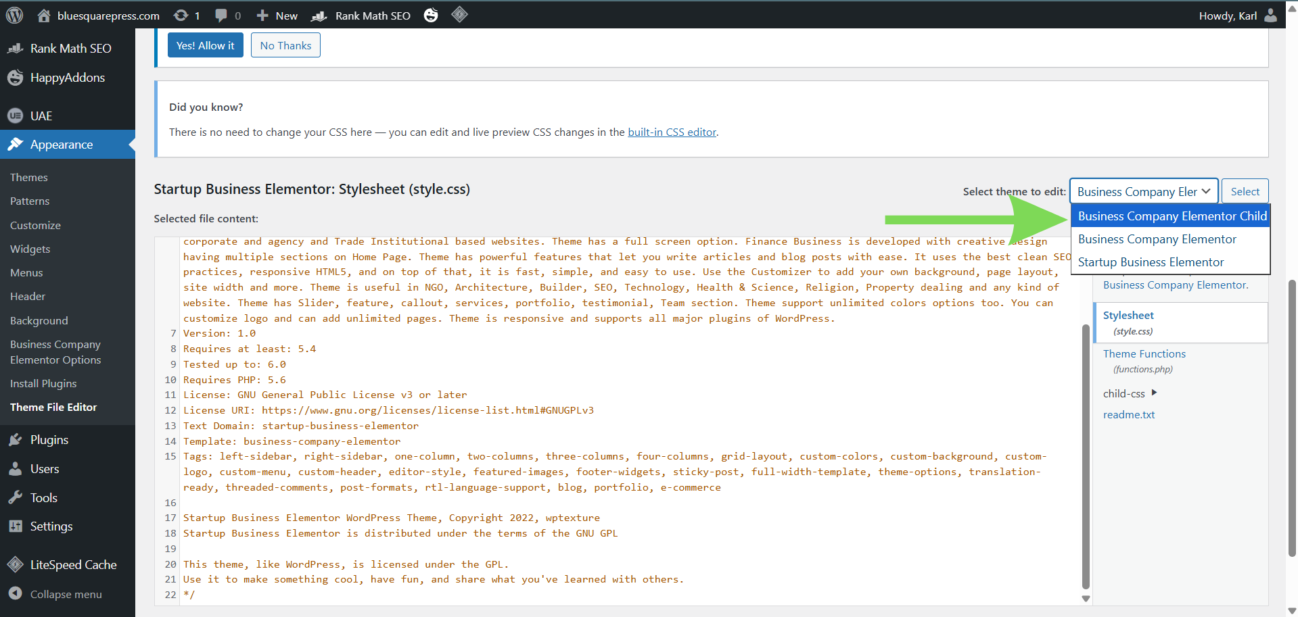Image resolution: width=1298 pixels, height=617 pixels.
Task: Open Plugins from the sidebar
Action: pos(49,440)
